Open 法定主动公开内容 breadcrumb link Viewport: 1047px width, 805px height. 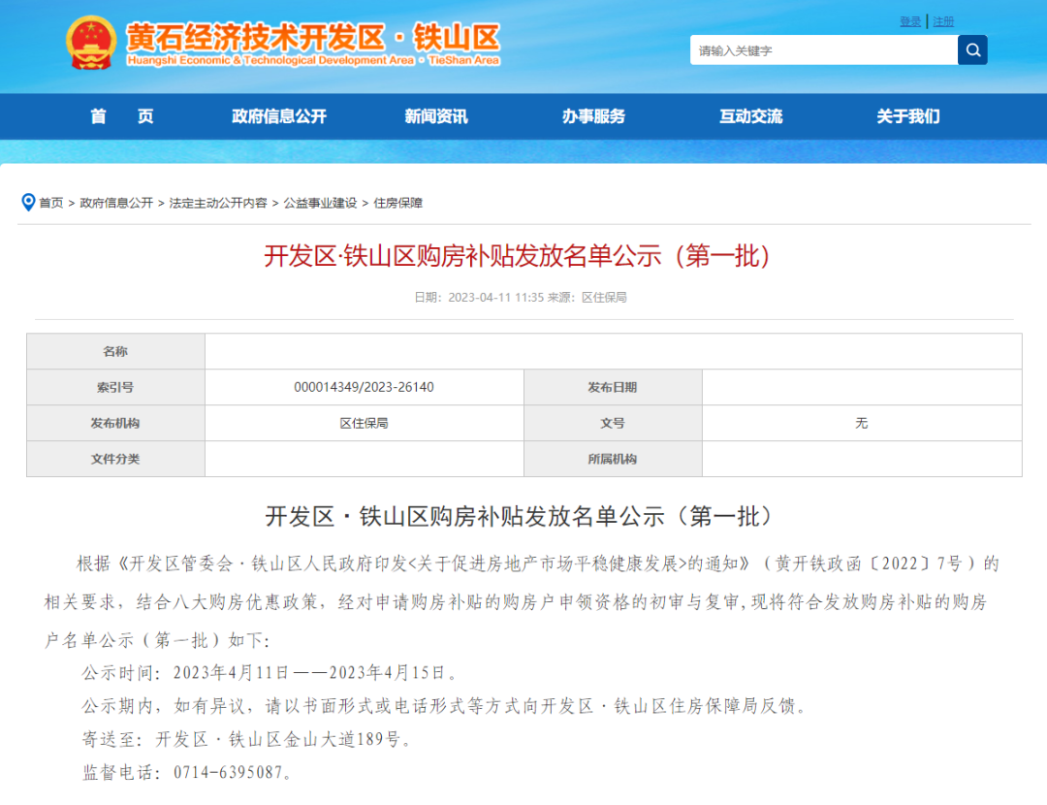pyautogui.click(x=218, y=203)
